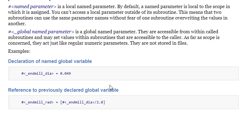
Task: Click 'Reference to previously declared global variable' heading
Action: (63, 90)
